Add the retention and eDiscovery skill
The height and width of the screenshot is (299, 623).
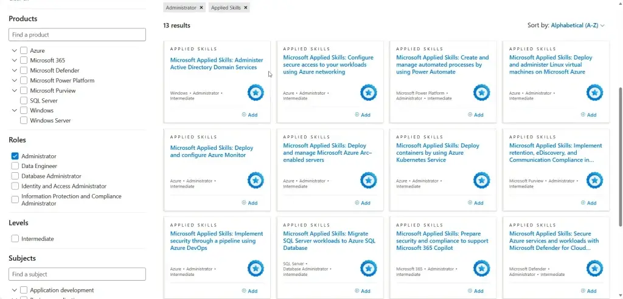588,203
